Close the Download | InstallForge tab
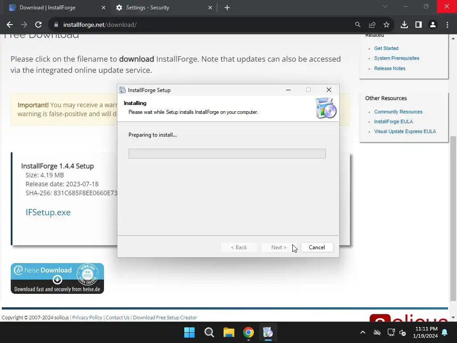 pyautogui.click(x=104, y=8)
